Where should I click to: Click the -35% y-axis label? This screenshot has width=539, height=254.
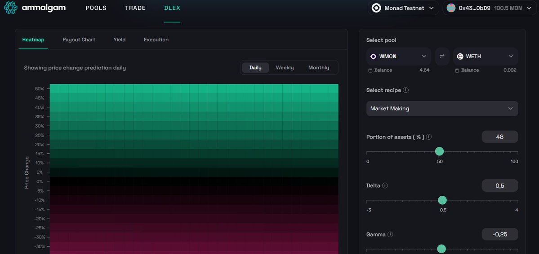tap(40, 246)
